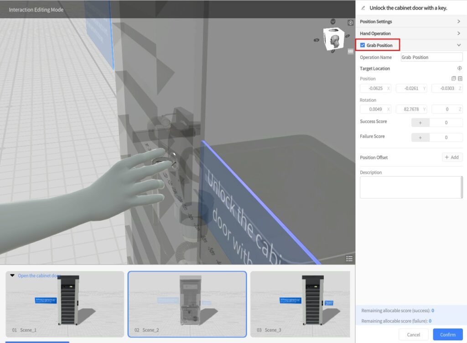The width and height of the screenshot is (467, 343).
Task: Open the list icon in viewport corner
Action: pyautogui.click(x=349, y=259)
